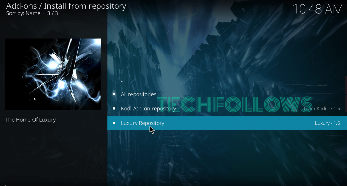Click the options icon in the bottom-left corner
347x186 pixels.
[6, 185]
